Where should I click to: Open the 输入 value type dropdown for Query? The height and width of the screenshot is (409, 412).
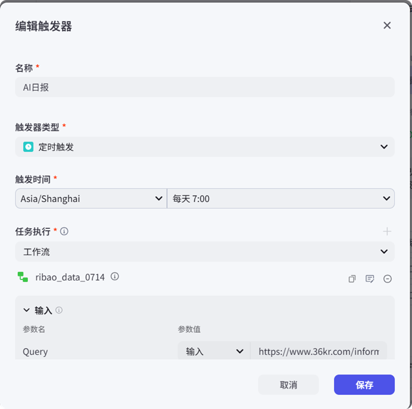pos(214,351)
